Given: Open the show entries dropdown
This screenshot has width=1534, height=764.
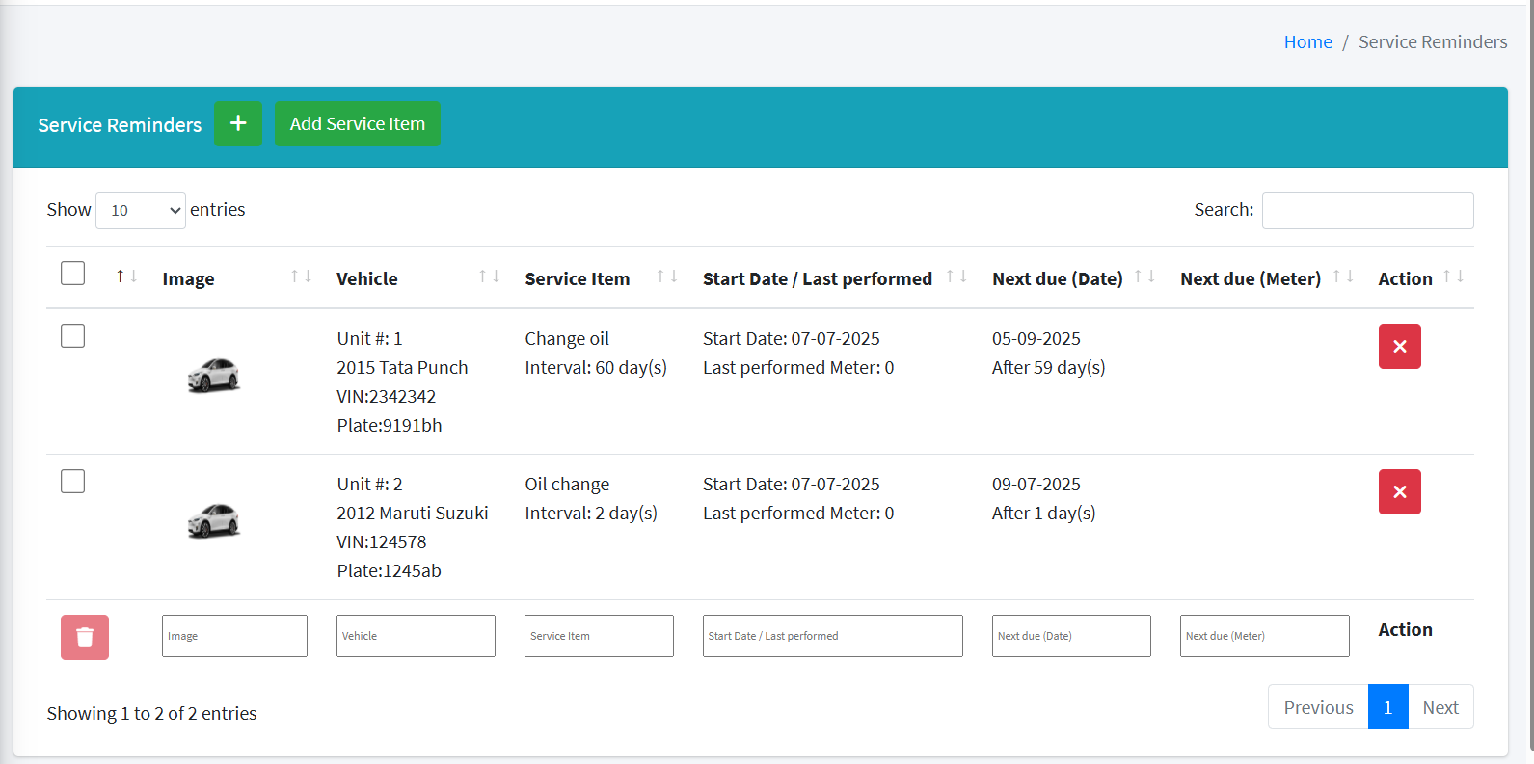Looking at the screenshot, I should pos(141,210).
